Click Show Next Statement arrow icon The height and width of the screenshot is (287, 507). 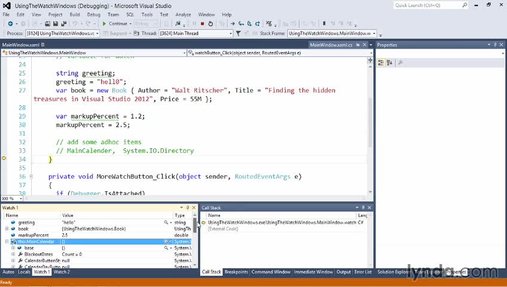233,23
